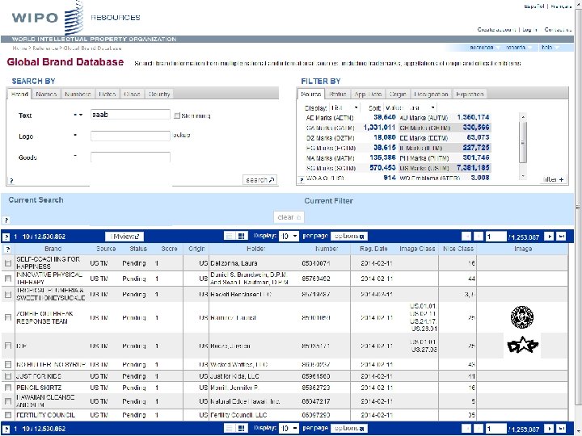Select Zombie Outbreak Response Team row checkbox
This screenshot has width=582, height=436.
(8, 317)
